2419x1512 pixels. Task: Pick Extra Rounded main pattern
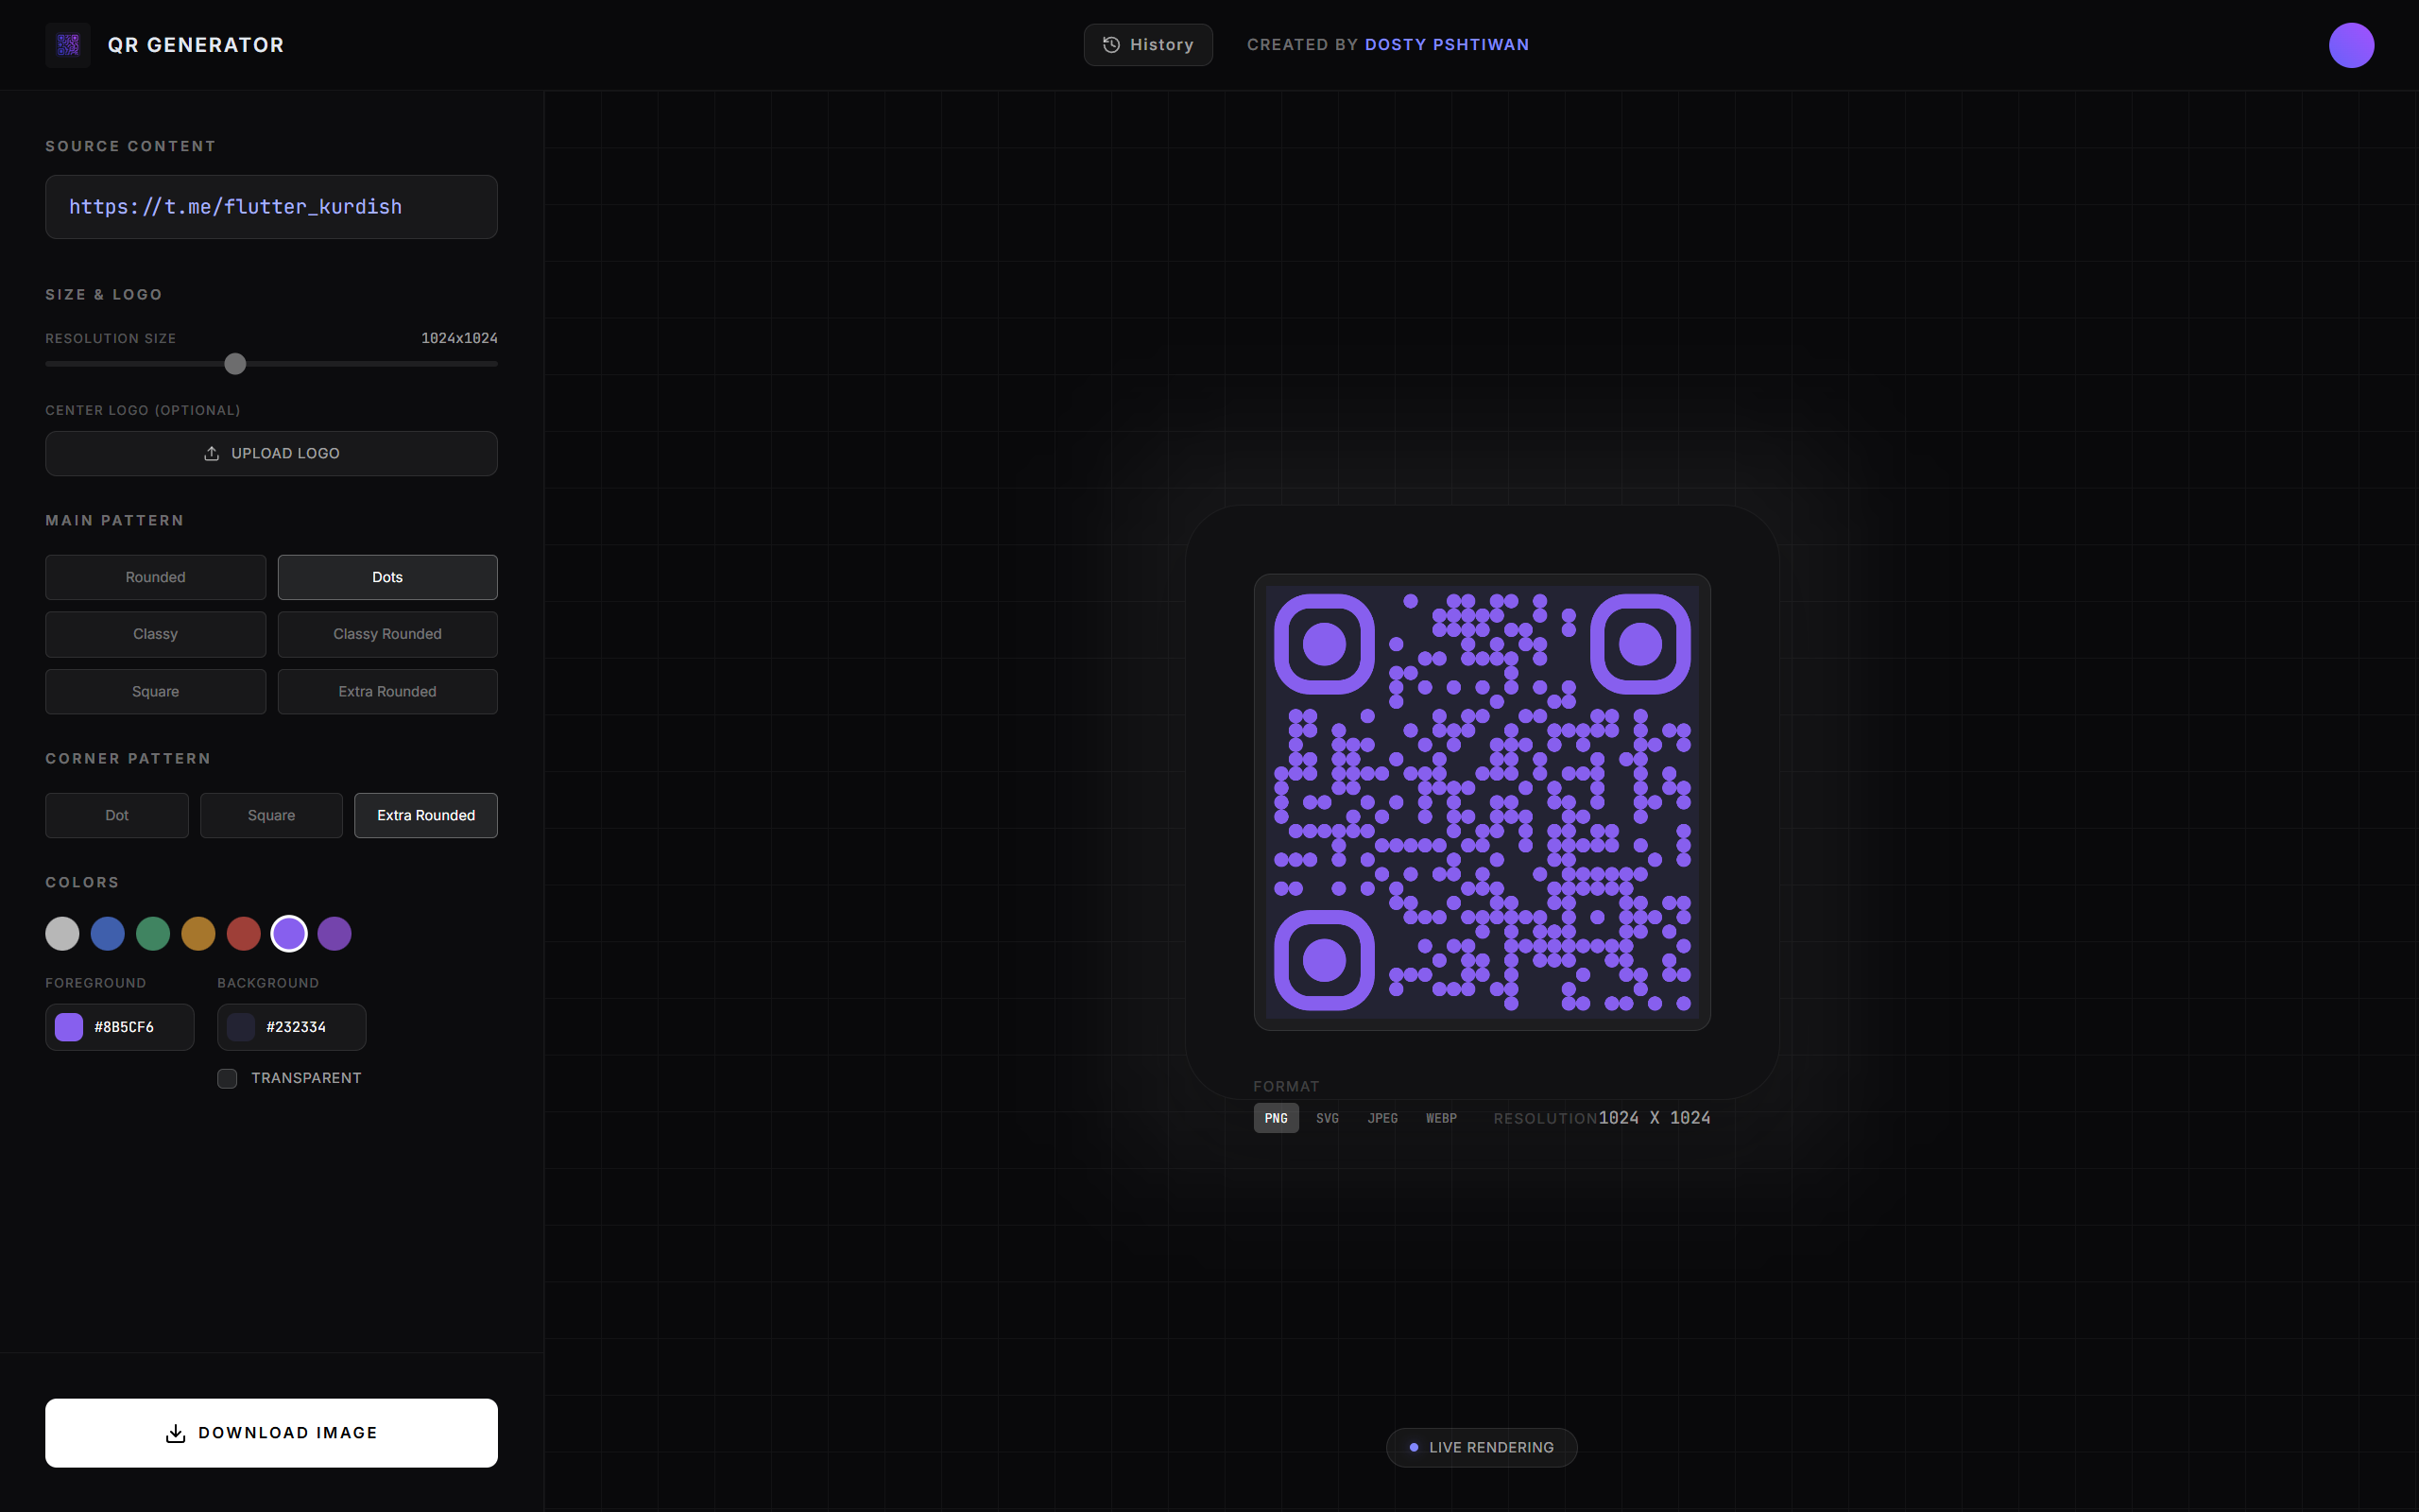point(386,691)
